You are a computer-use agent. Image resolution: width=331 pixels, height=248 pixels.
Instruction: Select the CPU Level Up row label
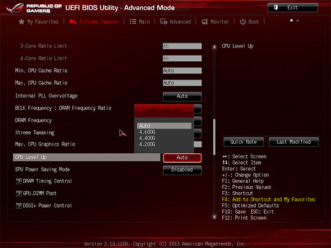pyautogui.click(x=31, y=157)
